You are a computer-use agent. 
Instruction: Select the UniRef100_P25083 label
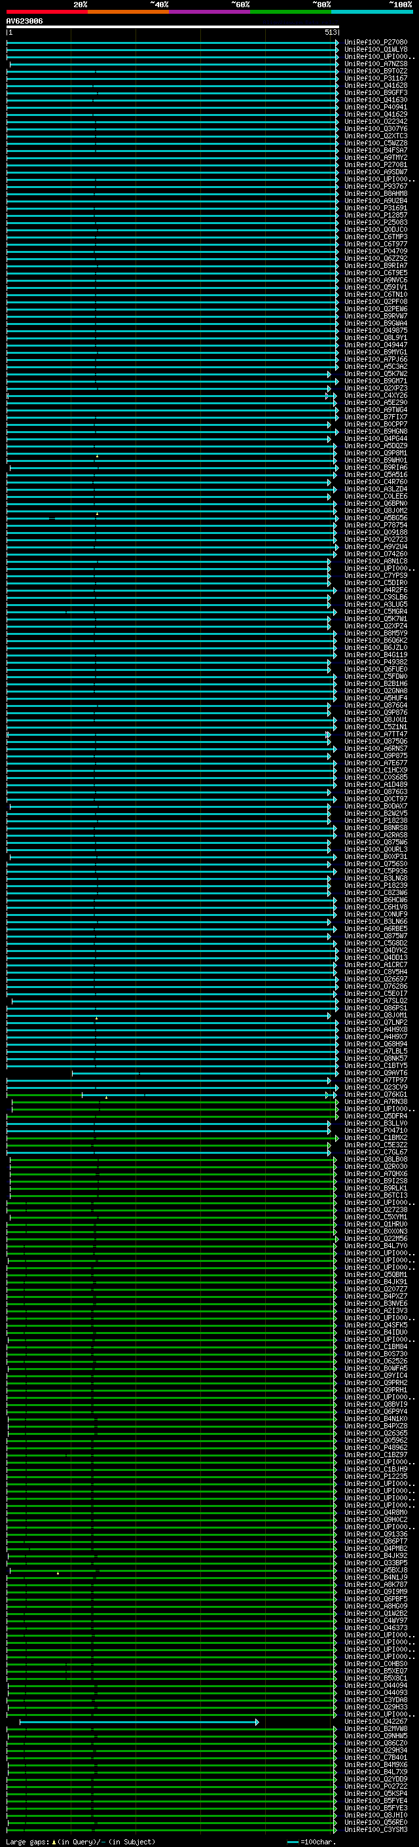pos(375,222)
